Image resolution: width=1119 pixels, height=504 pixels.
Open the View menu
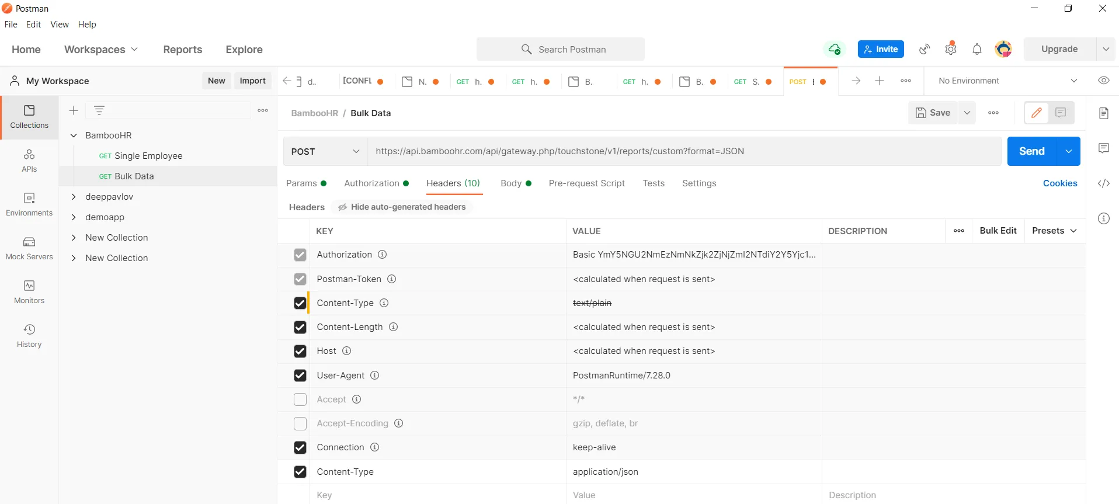pyautogui.click(x=60, y=25)
